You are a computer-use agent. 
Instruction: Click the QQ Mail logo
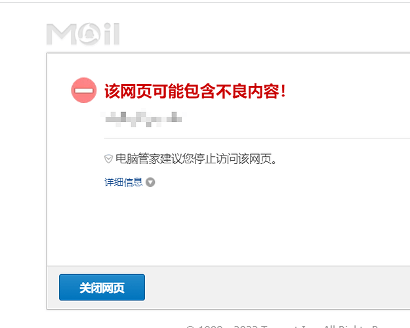point(83,34)
